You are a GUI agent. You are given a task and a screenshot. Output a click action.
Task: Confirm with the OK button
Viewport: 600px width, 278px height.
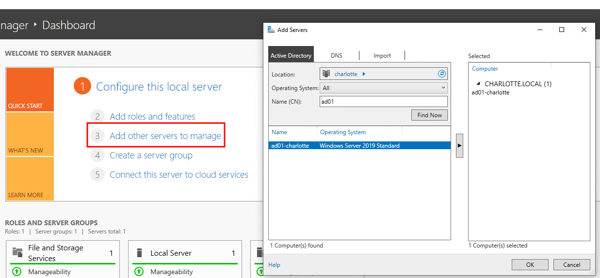[x=530, y=264]
